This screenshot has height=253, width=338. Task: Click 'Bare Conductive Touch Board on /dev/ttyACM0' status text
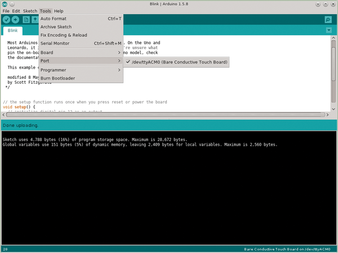[287, 249]
